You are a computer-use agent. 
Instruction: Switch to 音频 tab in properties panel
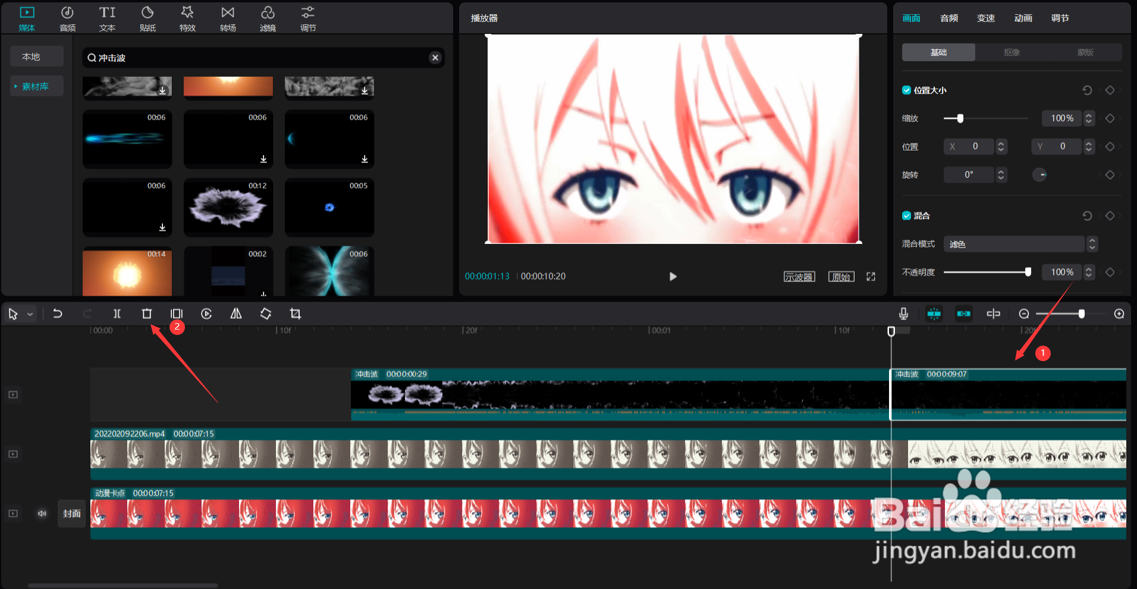click(949, 18)
